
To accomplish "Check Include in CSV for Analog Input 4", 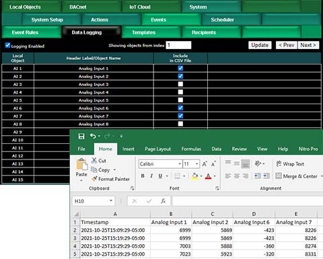I will tap(180, 92).
